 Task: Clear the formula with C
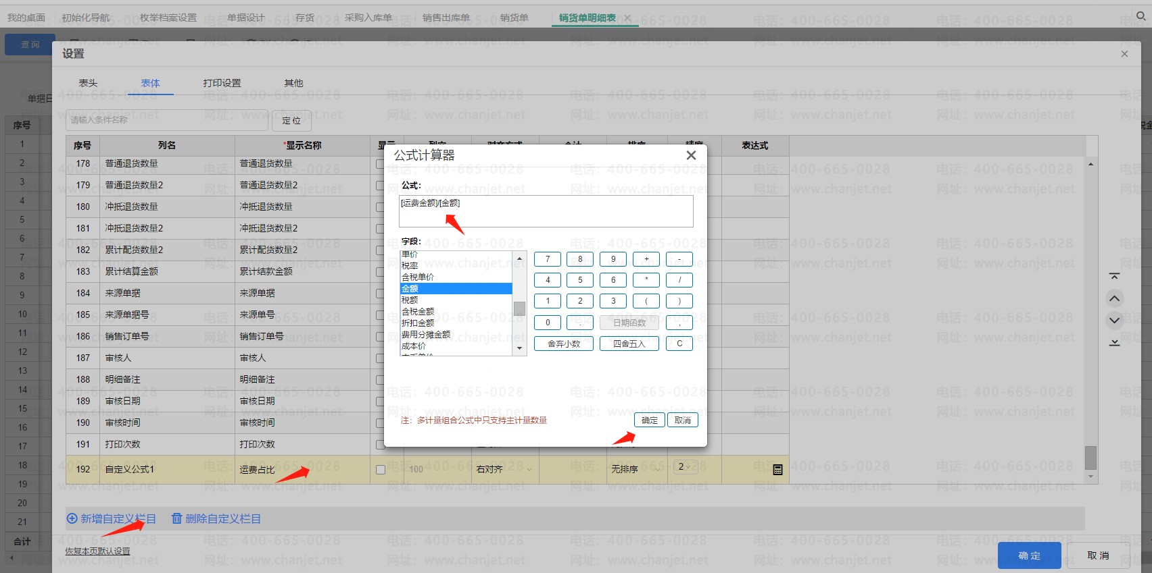coord(679,344)
